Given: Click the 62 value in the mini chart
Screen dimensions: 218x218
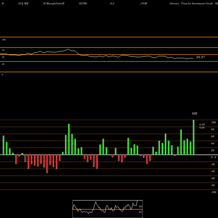Looking at the screenshot, I should [x=140, y=212].
